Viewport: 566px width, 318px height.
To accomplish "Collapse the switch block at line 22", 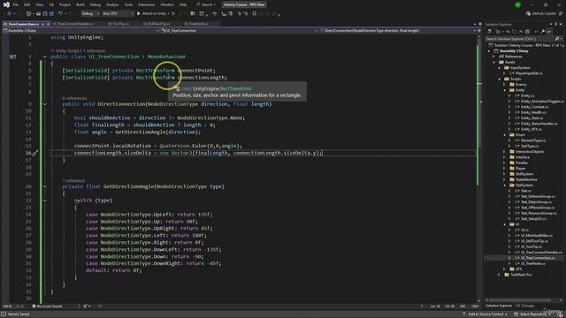I will [45, 201].
